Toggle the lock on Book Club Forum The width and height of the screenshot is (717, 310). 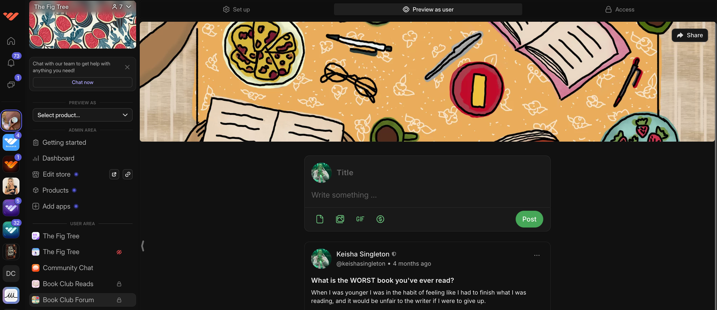[x=119, y=300]
